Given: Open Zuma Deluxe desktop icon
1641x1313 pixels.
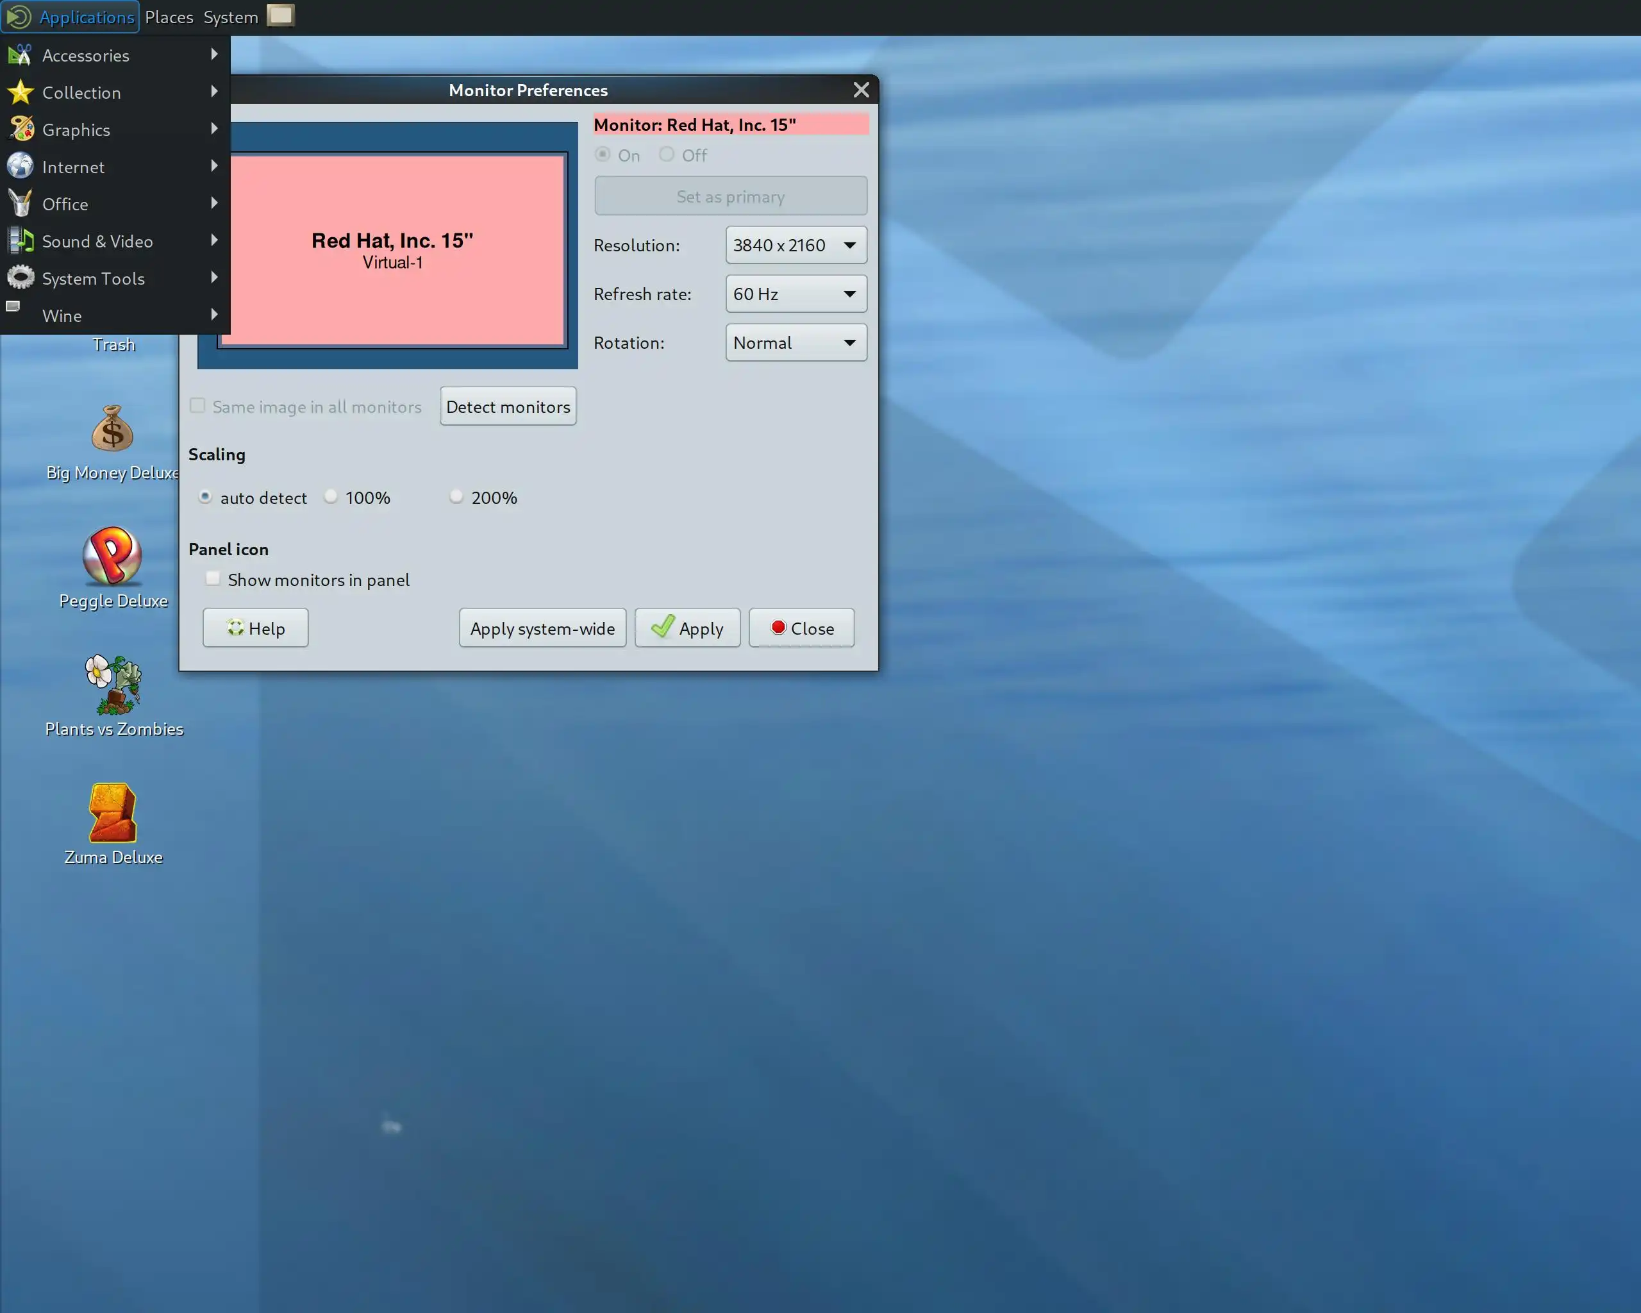Looking at the screenshot, I should (x=113, y=812).
